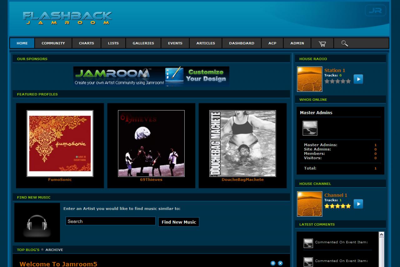The height and width of the screenshot is (267, 400).
Task: Click the Top Blog's heading link
Action: (x=28, y=250)
